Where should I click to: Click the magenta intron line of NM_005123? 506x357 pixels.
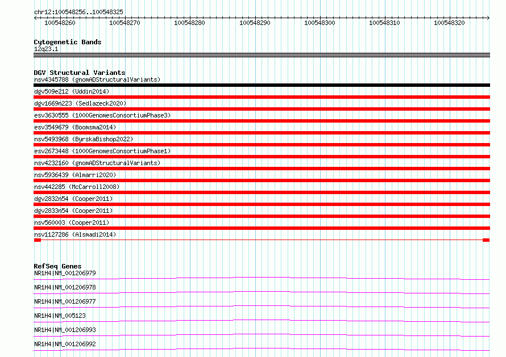(262, 320)
